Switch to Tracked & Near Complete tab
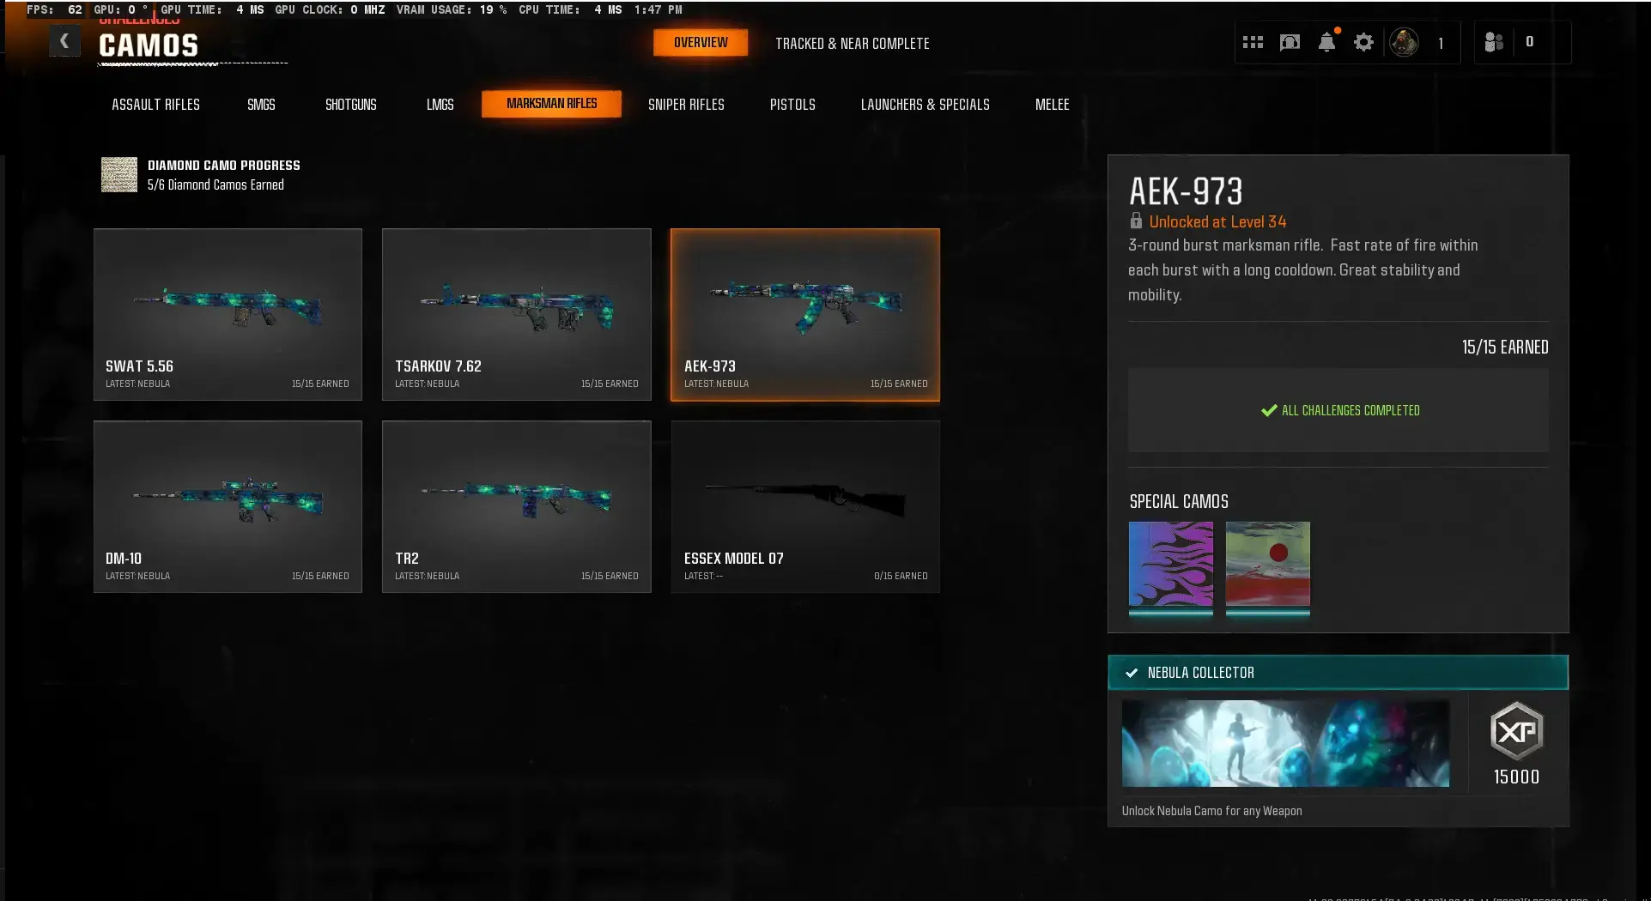1651x901 pixels. tap(853, 44)
